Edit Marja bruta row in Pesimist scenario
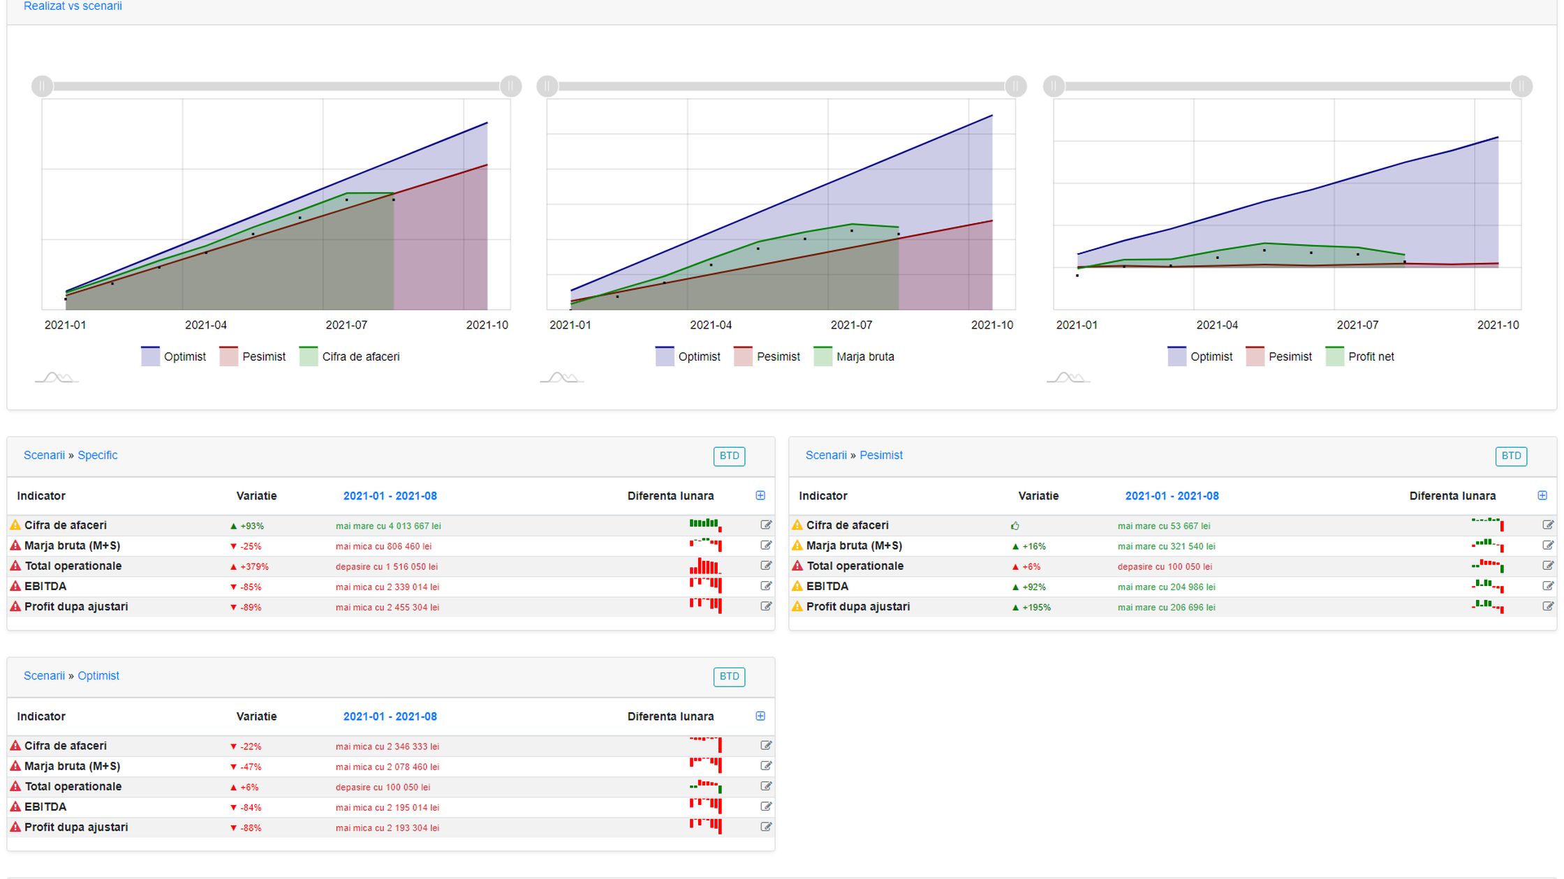The width and height of the screenshot is (1564, 879). coord(1548,545)
